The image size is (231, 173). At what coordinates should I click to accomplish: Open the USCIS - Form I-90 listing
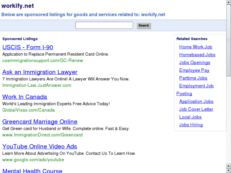tap(28, 47)
